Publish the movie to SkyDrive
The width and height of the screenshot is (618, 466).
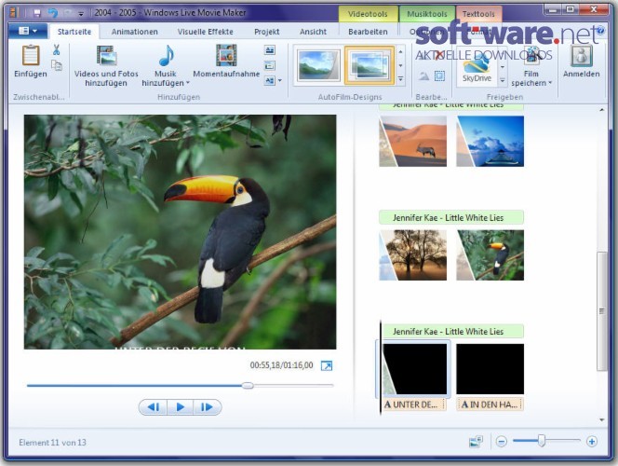click(x=477, y=68)
